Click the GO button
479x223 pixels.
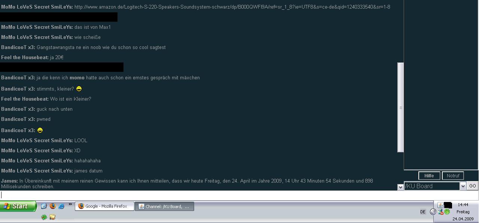pyautogui.click(x=473, y=186)
